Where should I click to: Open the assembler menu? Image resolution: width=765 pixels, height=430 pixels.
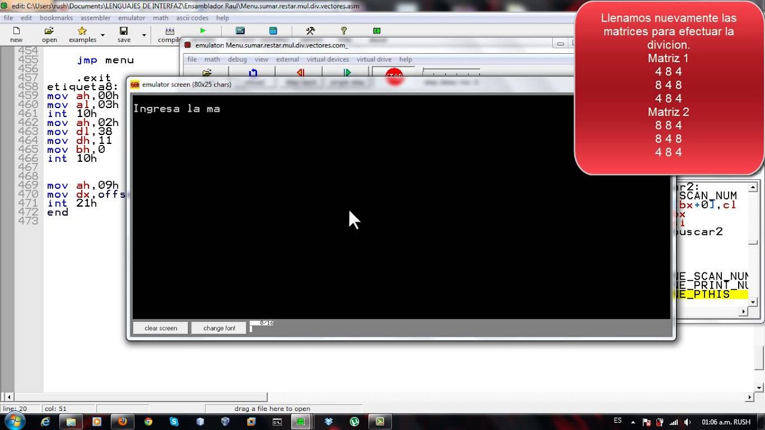click(x=96, y=18)
